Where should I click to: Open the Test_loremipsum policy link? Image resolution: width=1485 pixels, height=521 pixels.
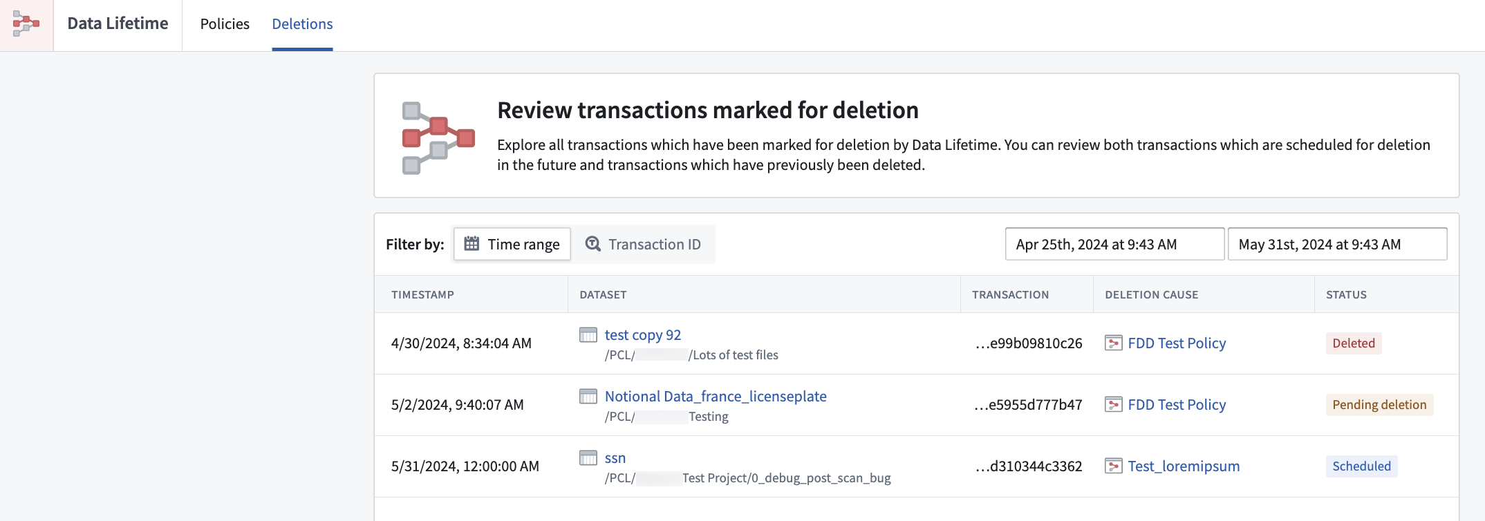1184,466
